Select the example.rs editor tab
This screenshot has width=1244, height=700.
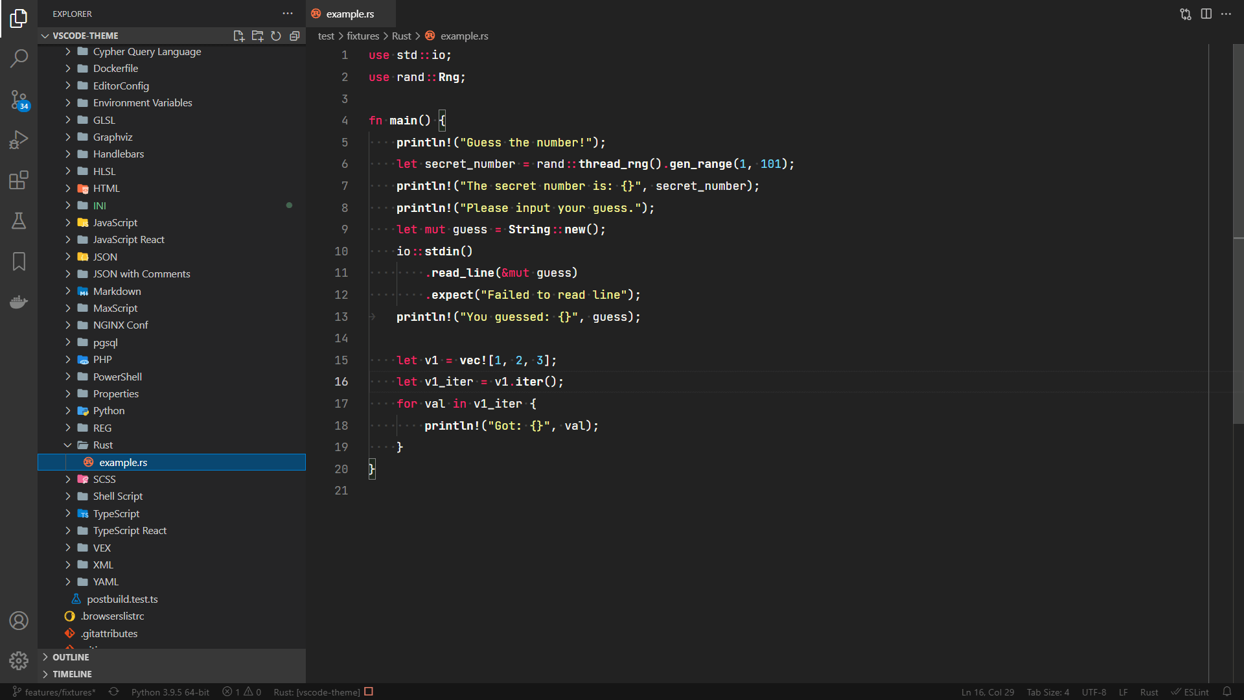coord(350,14)
